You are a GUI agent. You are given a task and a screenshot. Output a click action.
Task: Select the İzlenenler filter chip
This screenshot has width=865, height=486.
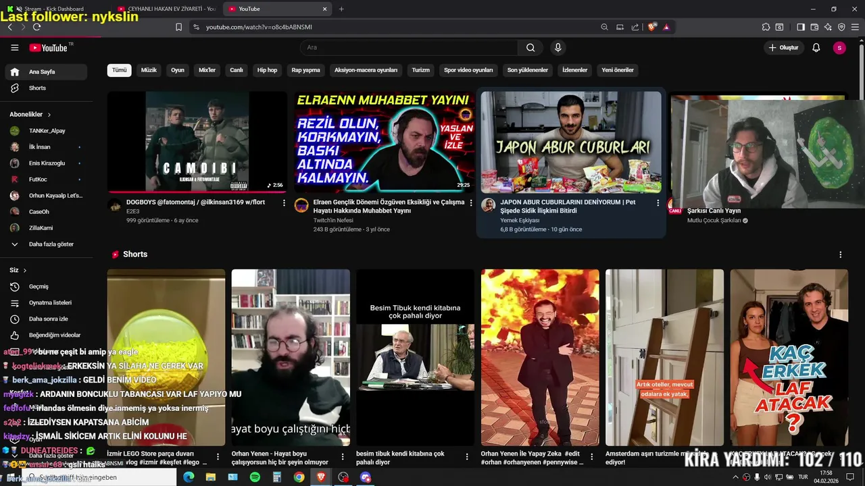[575, 70]
